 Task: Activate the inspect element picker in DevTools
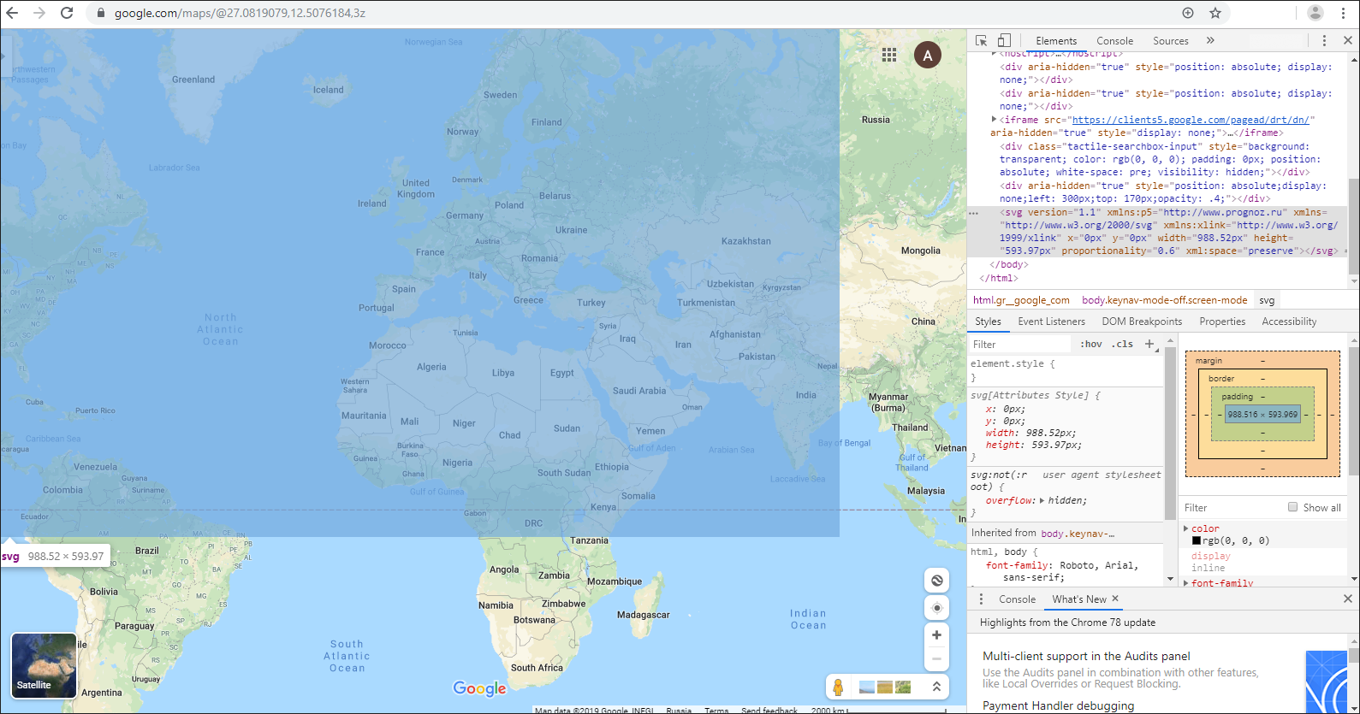982,40
